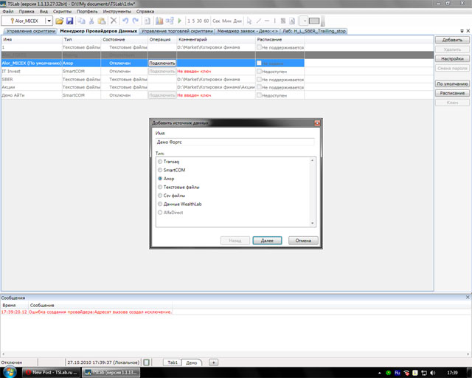472x378 pixels.
Task: Open the Alor_MICEX provider dropdown arrow
Action: point(49,21)
